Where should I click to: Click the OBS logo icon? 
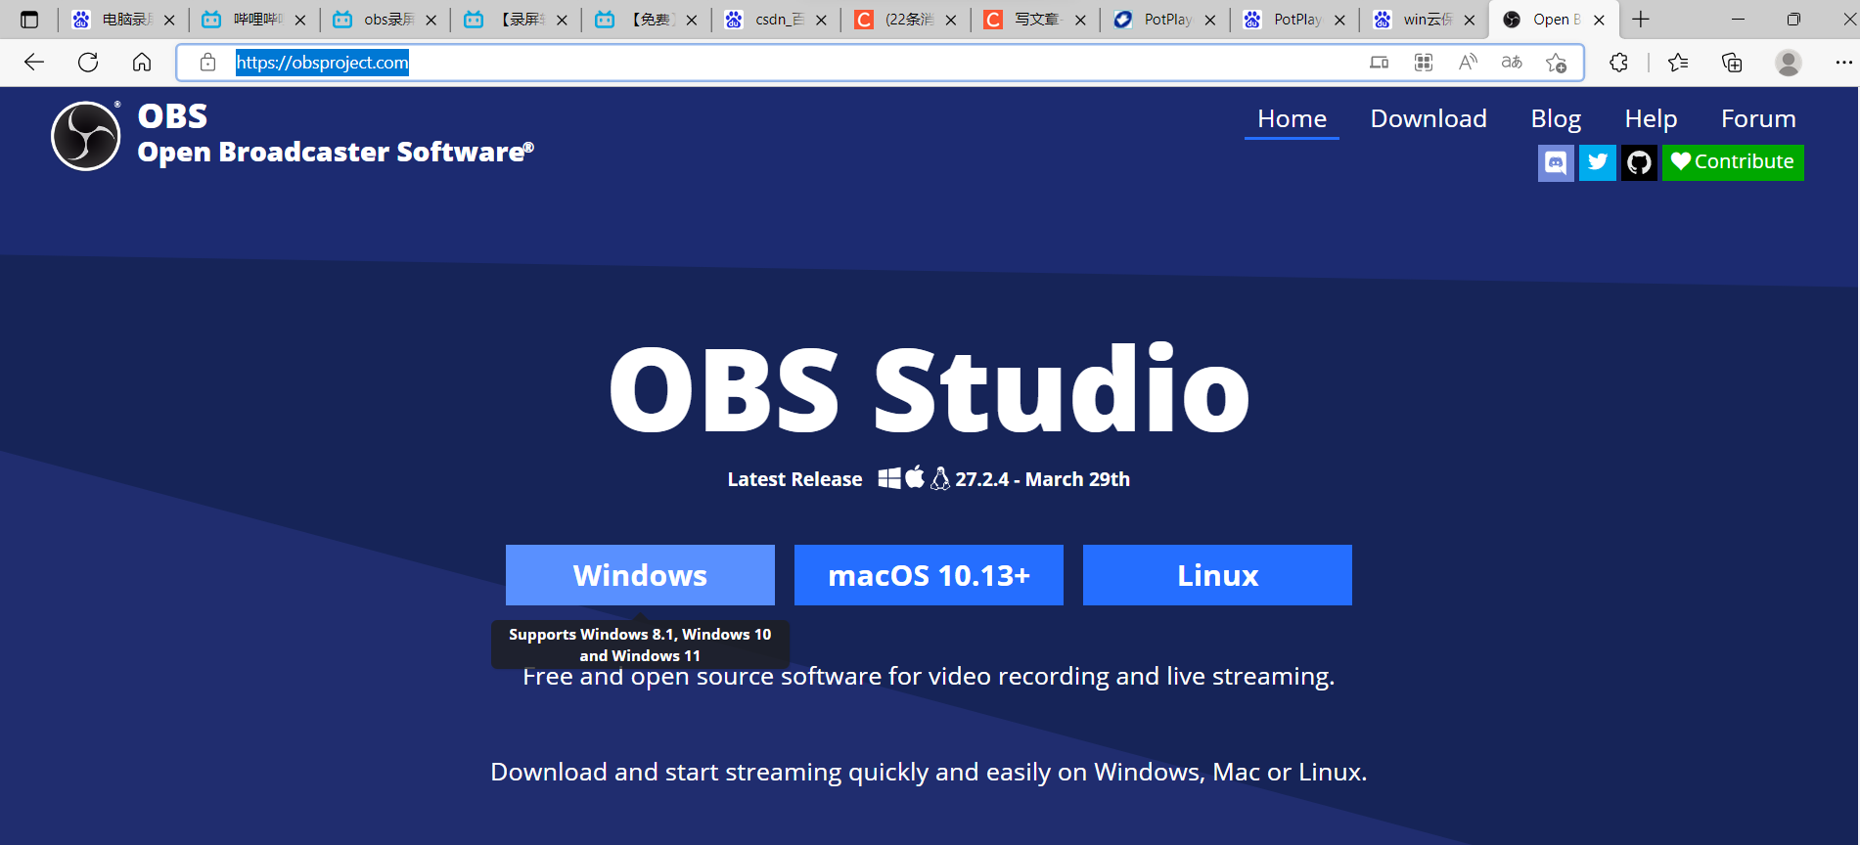pyautogui.click(x=86, y=136)
